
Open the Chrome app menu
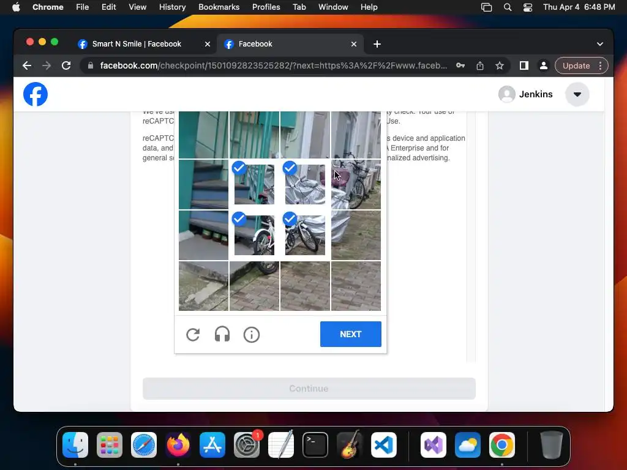[x=48, y=7]
